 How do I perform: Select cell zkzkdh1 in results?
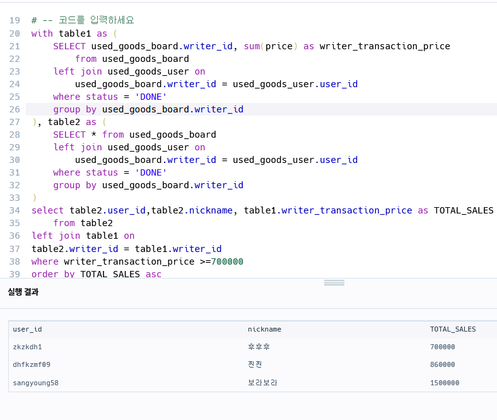click(27, 347)
